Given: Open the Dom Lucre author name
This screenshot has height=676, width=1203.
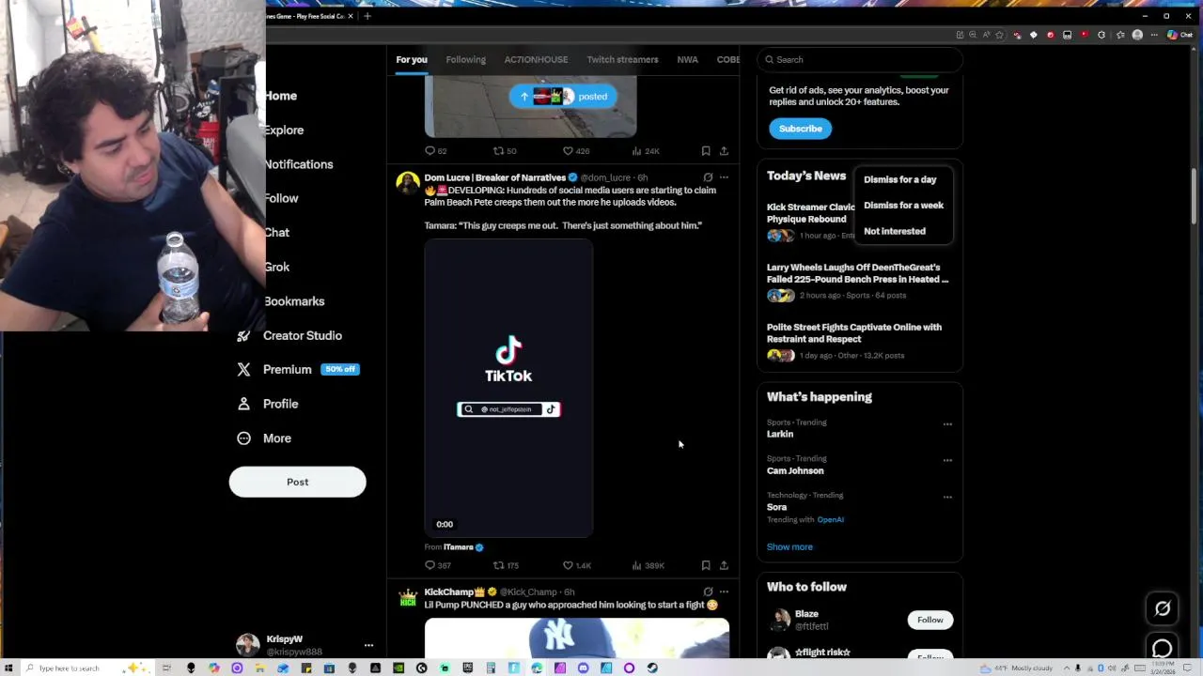Looking at the screenshot, I should point(494,177).
